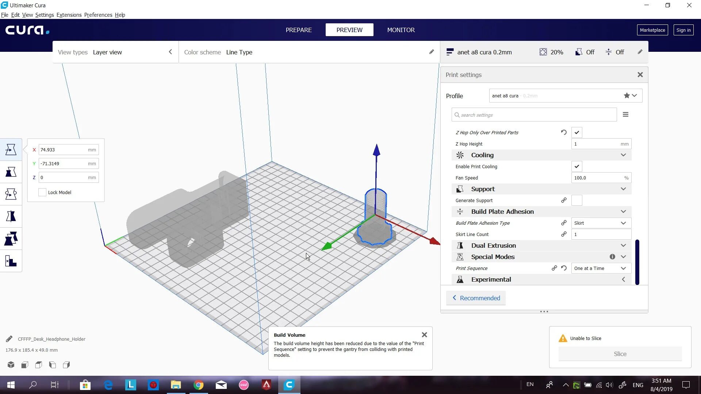Collapse the View types panel
The width and height of the screenshot is (701, 394).
(170, 52)
